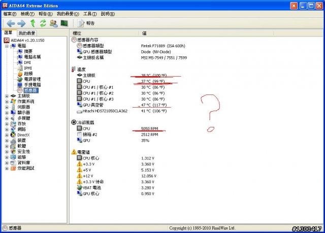
Task: Click the 電壓值 warning icon
Action: click(74, 152)
